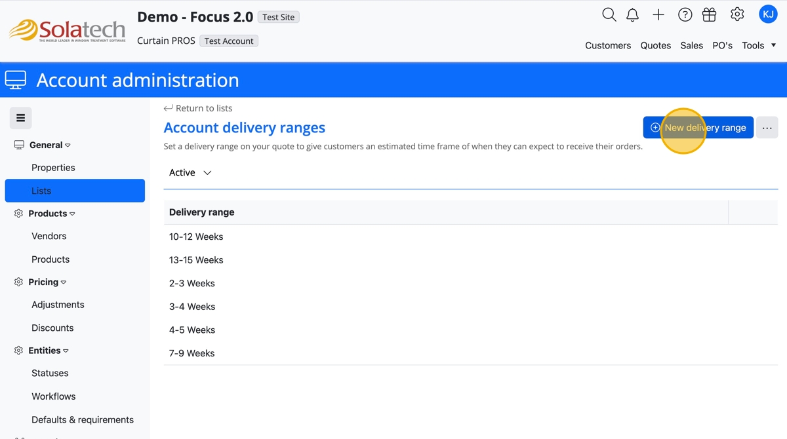Viewport: 787px width, 439px height.
Task: Open the three-dot more options button
Action: 767,128
